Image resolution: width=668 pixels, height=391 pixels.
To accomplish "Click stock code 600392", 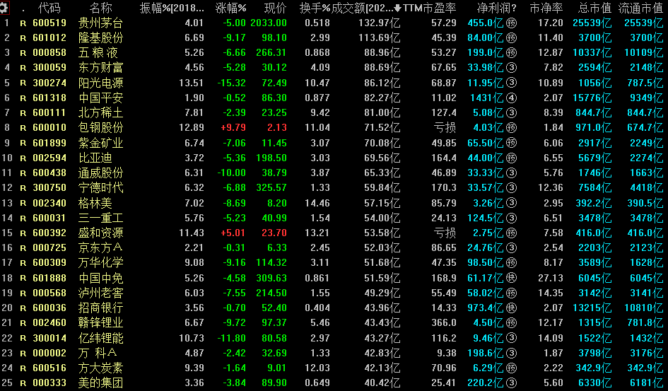I will pyautogui.click(x=49, y=233).
